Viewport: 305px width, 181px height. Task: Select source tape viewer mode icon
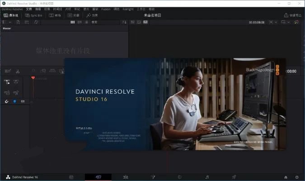click(139, 22)
